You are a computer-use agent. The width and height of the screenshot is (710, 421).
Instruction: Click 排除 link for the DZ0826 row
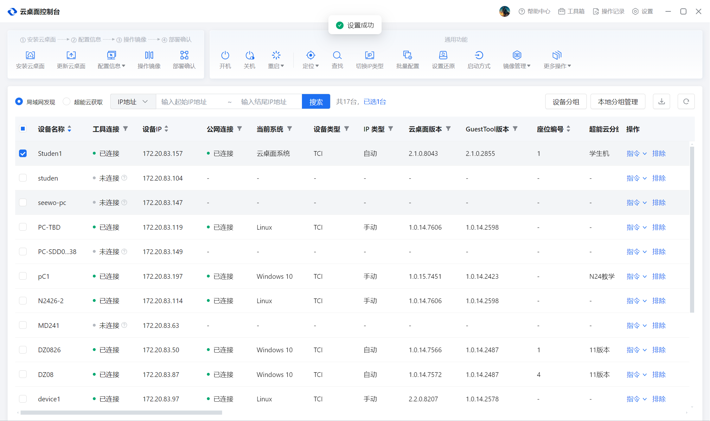point(659,350)
